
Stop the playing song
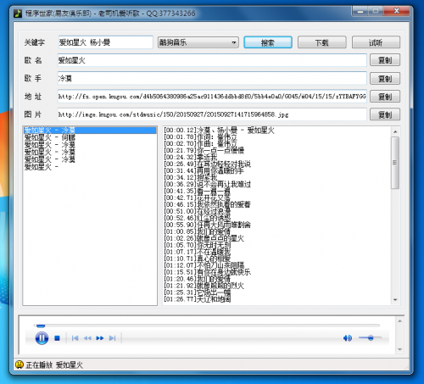[57, 338]
